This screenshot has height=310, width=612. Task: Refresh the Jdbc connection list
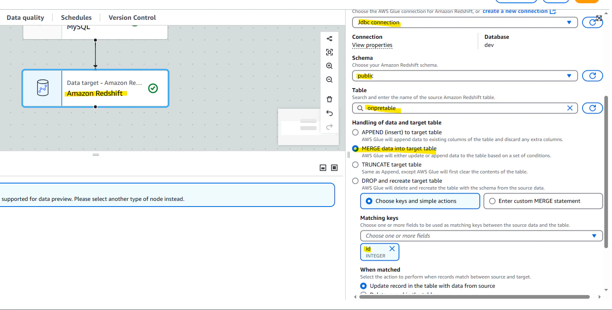[x=592, y=22]
